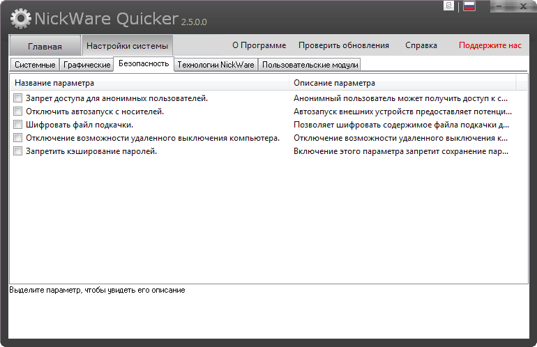
Task: Switch language via Russian flag icon
Action: point(469,6)
